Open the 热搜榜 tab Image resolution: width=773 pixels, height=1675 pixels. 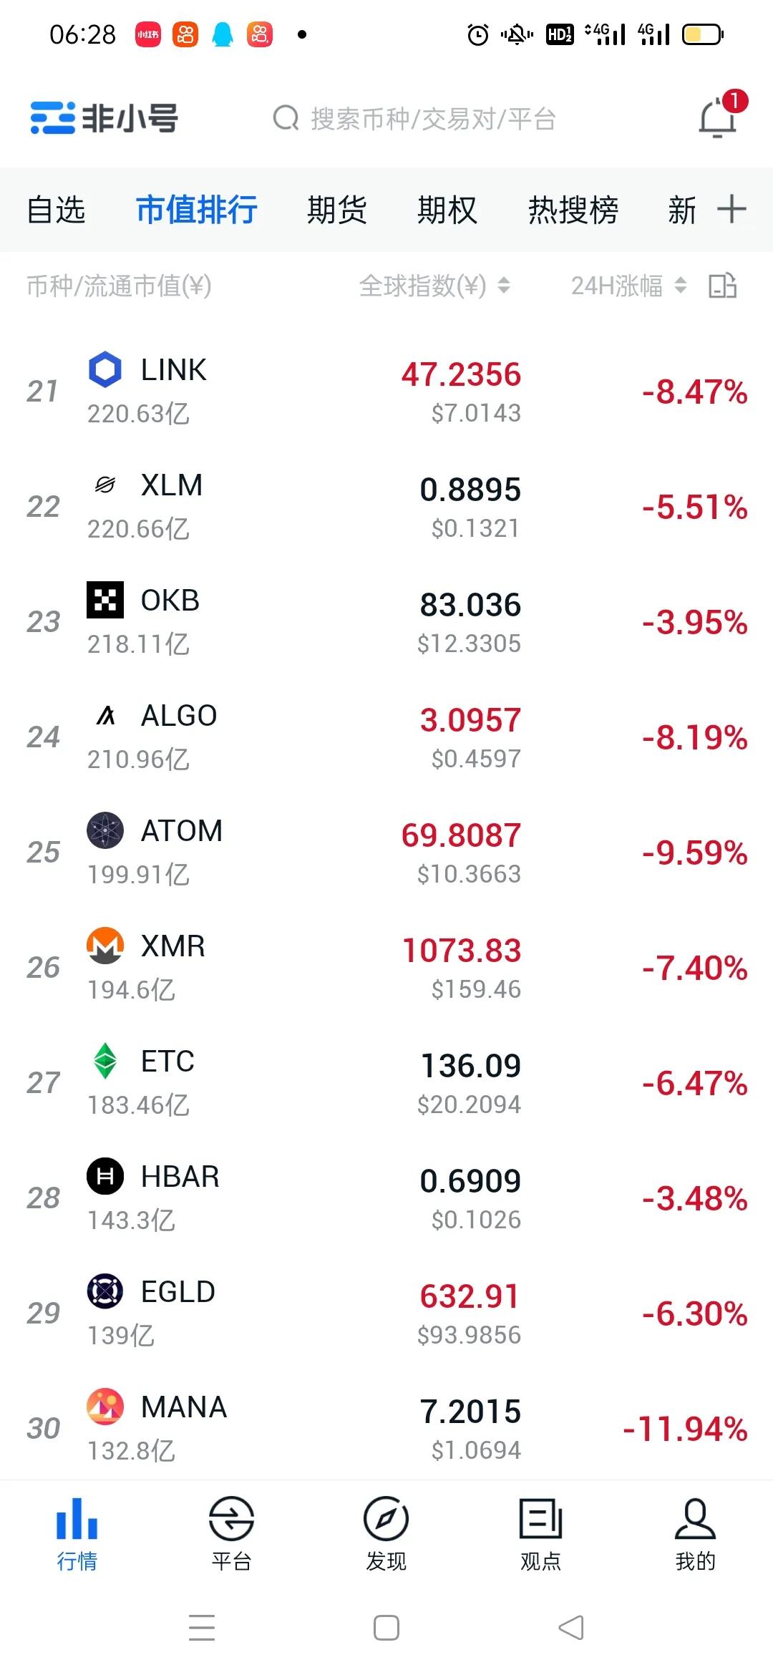pos(573,210)
